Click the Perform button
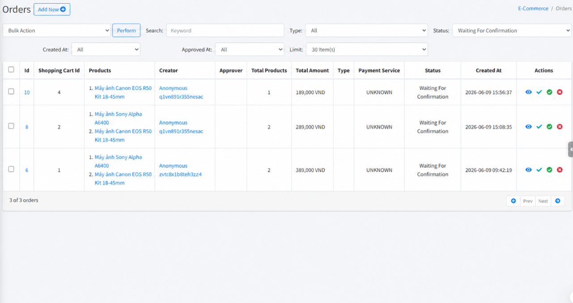The height and width of the screenshot is (303, 573). (127, 30)
